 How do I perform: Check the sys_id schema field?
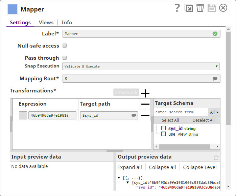[163, 128]
